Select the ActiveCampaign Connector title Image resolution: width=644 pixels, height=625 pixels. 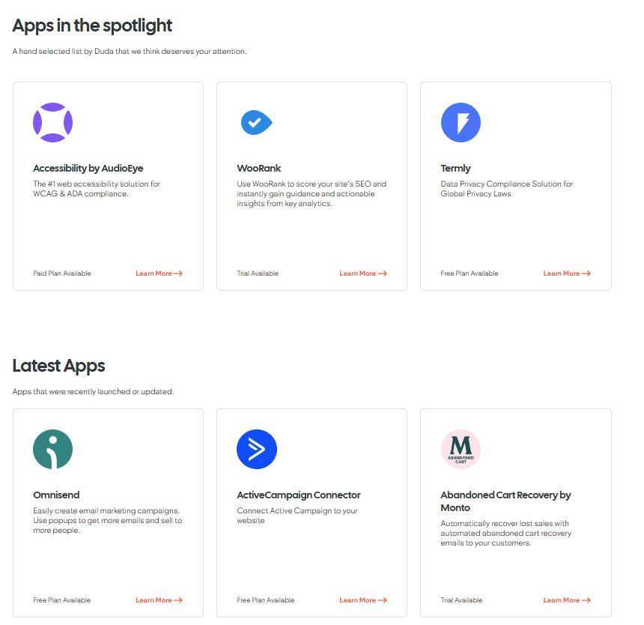coord(299,495)
